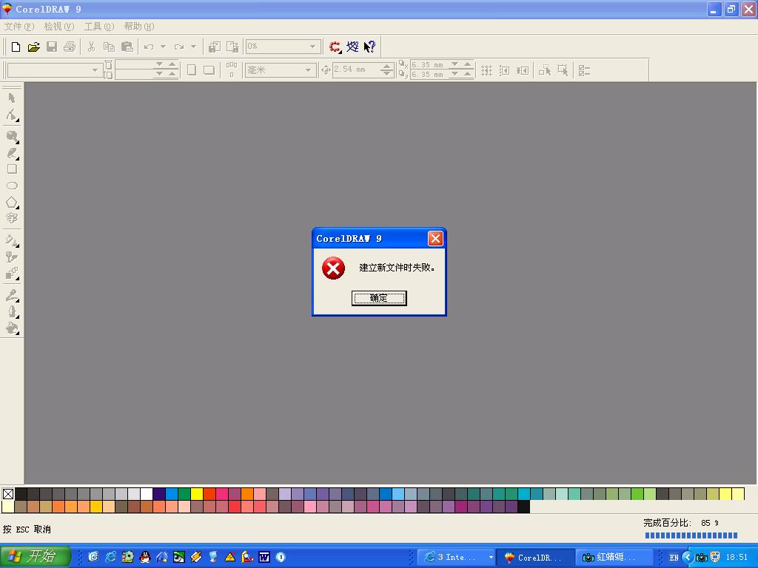
Task: Open the 检视 (View) menu
Action: click(x=59, y=27)
